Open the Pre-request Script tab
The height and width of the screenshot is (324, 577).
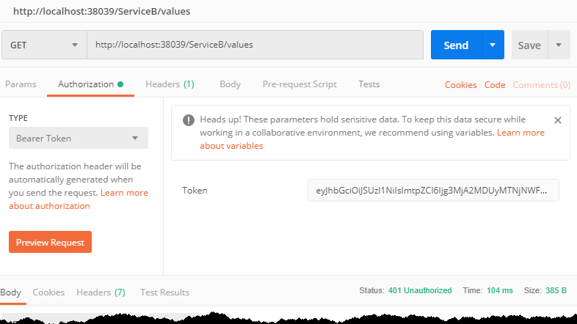(300, 84)
